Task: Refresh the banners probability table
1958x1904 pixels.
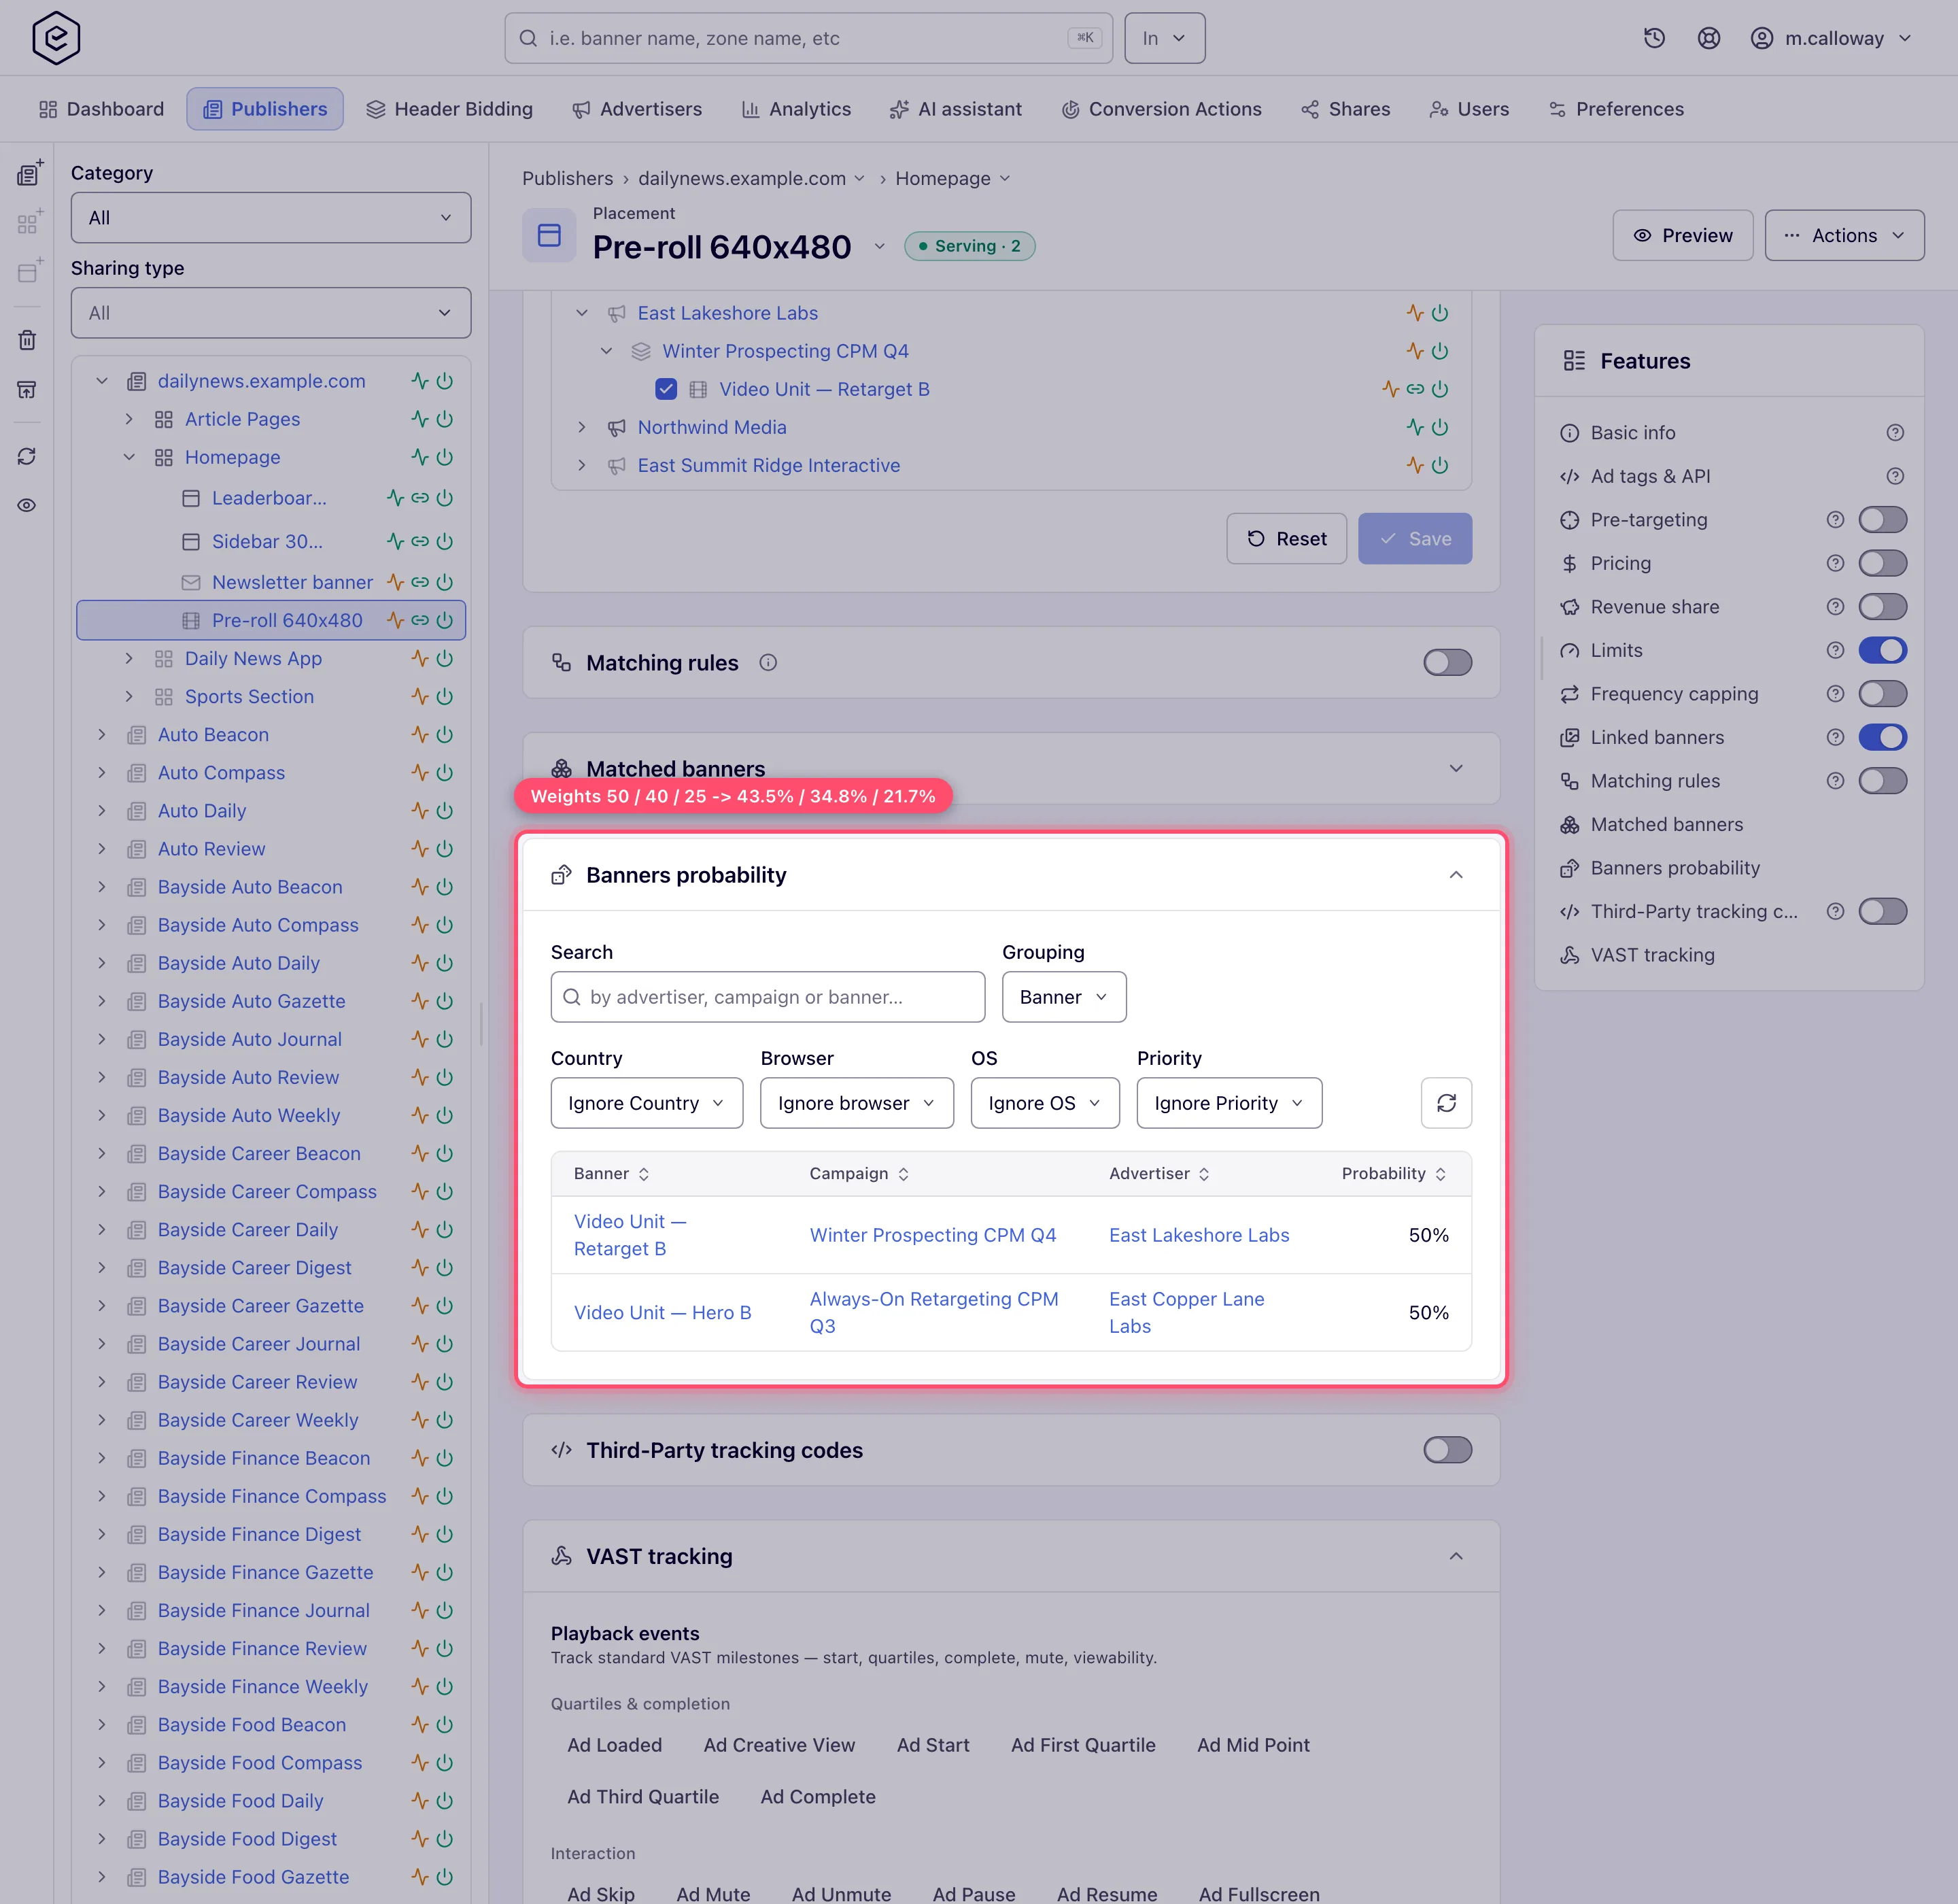Action: (x=1446, y=1103)
